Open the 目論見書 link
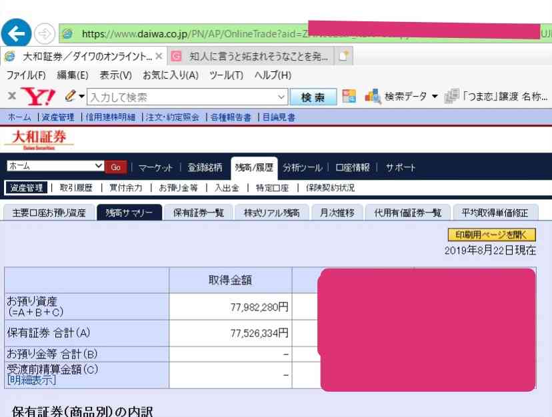Viewport: 552px width, 417px height. pyautogui.click(x=279, y=117)
